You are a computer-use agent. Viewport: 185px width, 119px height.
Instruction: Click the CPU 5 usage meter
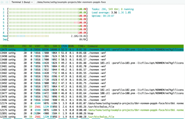pyautogui.click(x=45, y=23)
